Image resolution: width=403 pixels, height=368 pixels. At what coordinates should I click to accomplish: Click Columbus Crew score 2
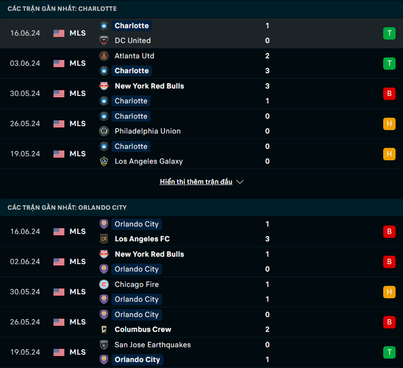pyautogui.click(x=267, y=329)
